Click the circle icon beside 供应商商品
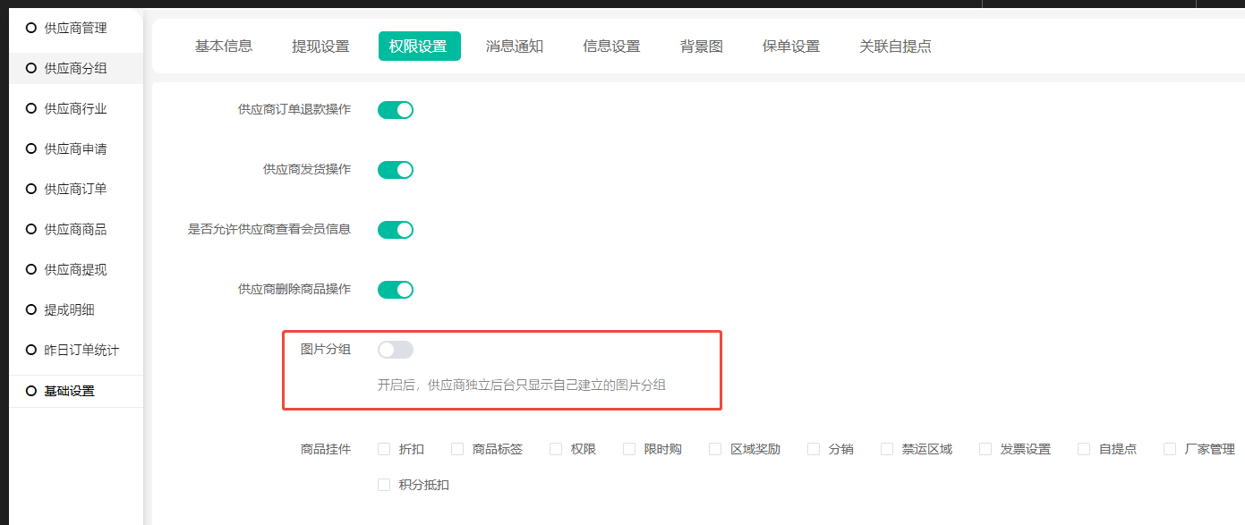Screen dimensions: 1245x525 [x=31, y=229]
